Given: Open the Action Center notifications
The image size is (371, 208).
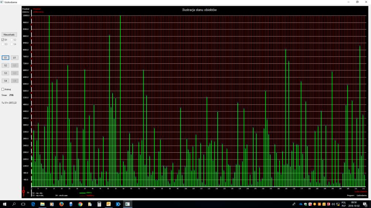Looking at the screenshot, I should [365, 204].
